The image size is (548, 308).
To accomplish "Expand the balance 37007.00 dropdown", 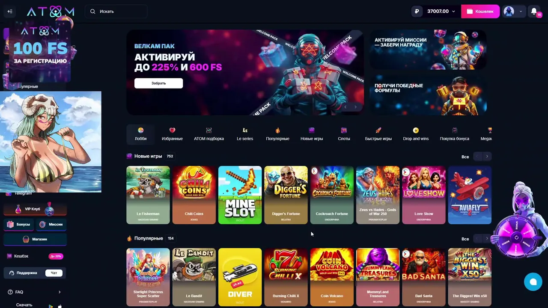I will 435,12.
